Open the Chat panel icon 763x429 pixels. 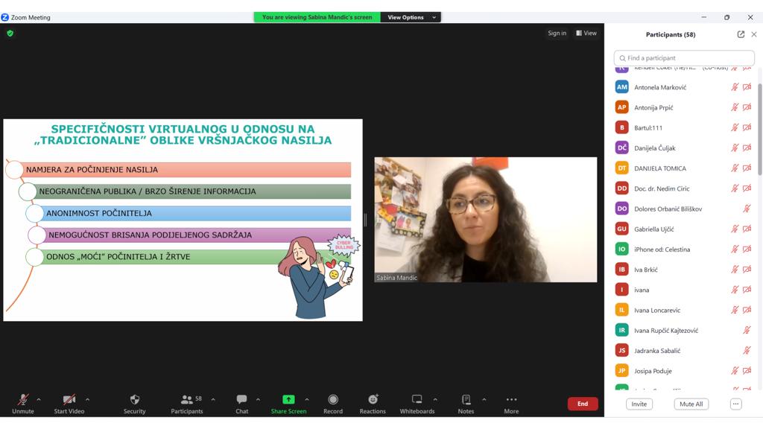point(241,400)
